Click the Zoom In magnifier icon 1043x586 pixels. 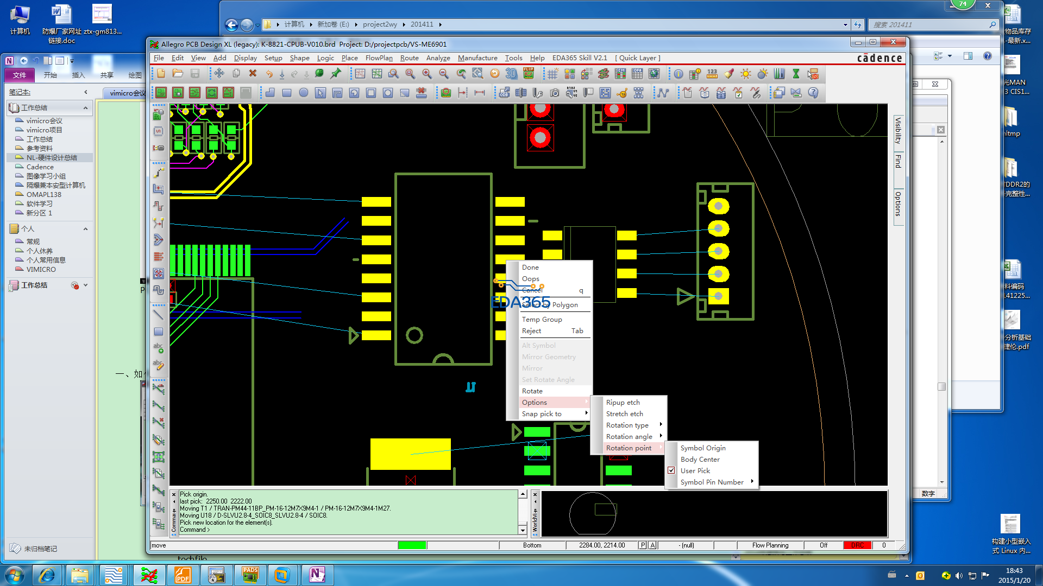point(427,74)
